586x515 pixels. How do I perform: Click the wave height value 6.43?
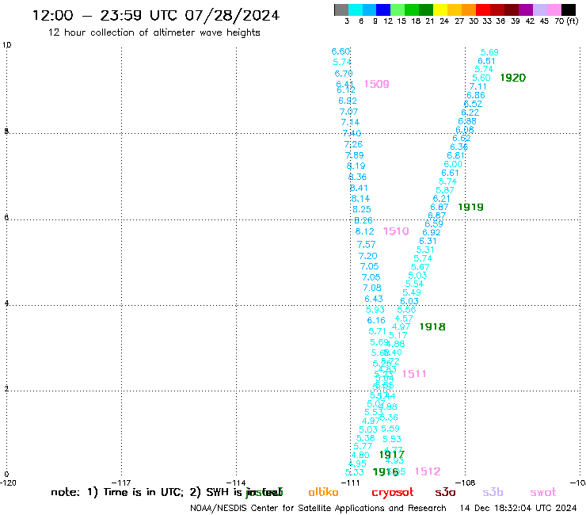(x=374, y=299)
